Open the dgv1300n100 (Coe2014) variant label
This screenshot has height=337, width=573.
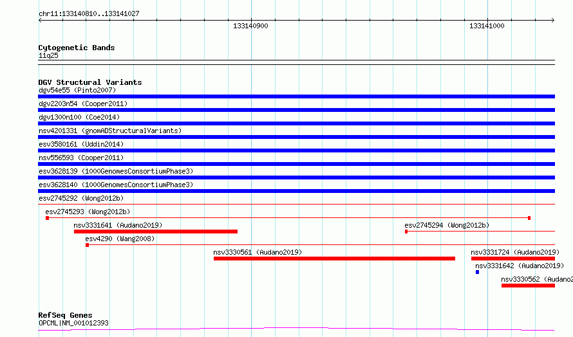tap(79, 117)
